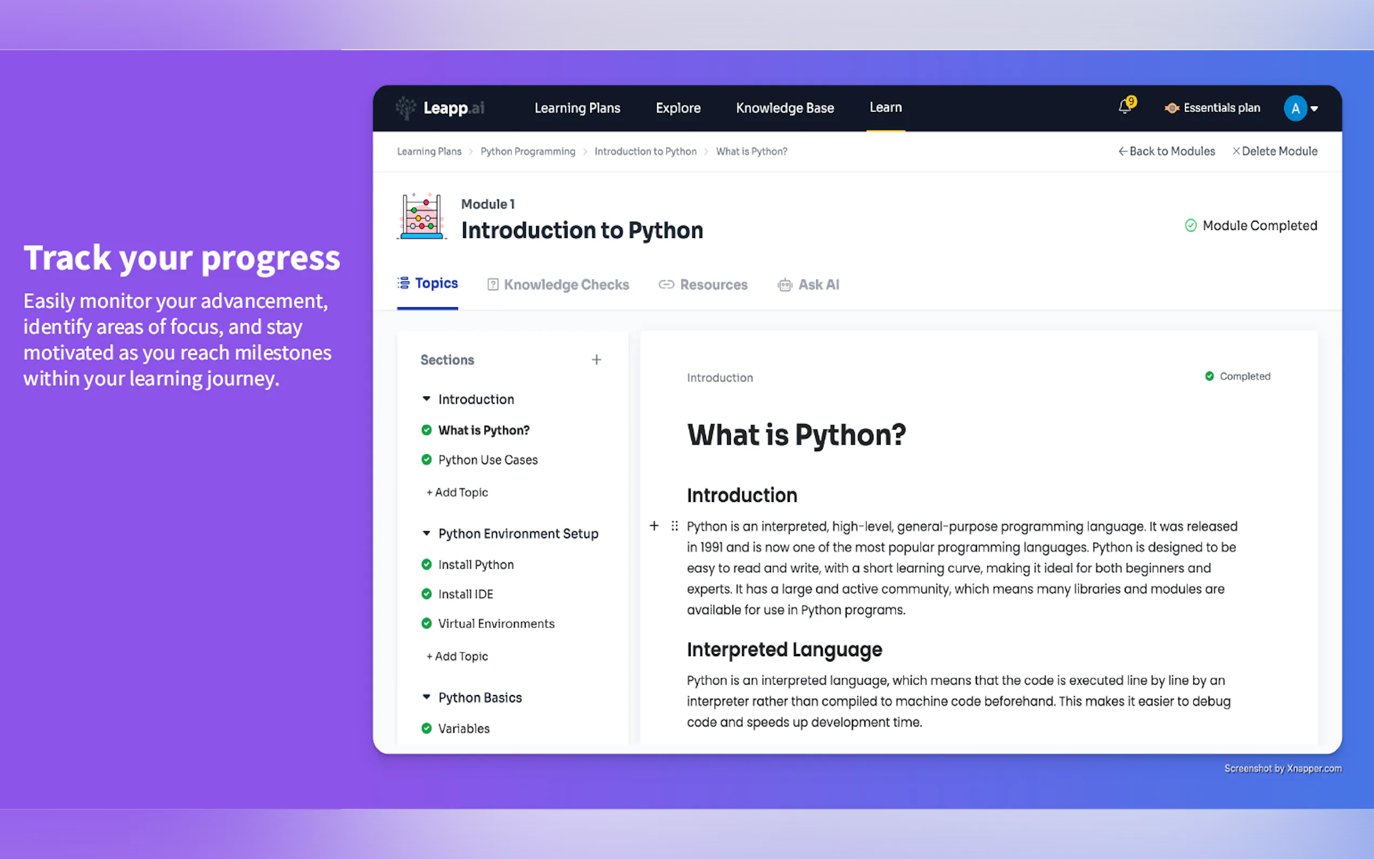Screen dimensions: 1374x859
Task: Click the green check beside Virtual Environments
Action: point(427,623)
